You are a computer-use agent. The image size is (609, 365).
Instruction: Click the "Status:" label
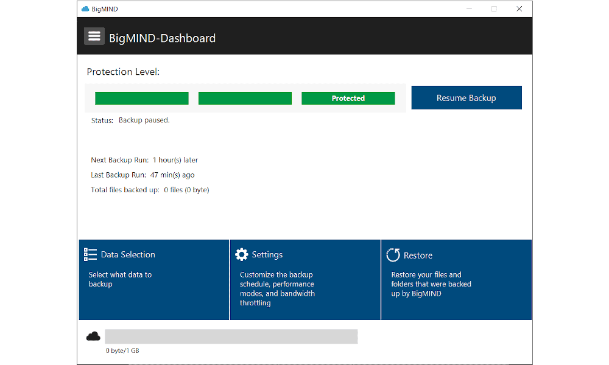tap(102, 120)
